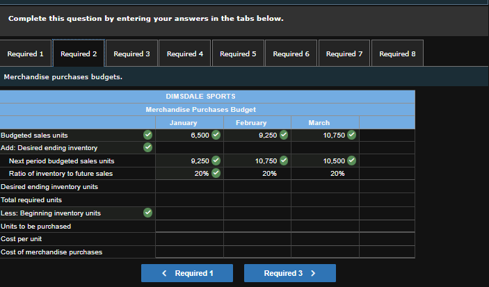Click the January Cost per unit cell

[189, 239]
